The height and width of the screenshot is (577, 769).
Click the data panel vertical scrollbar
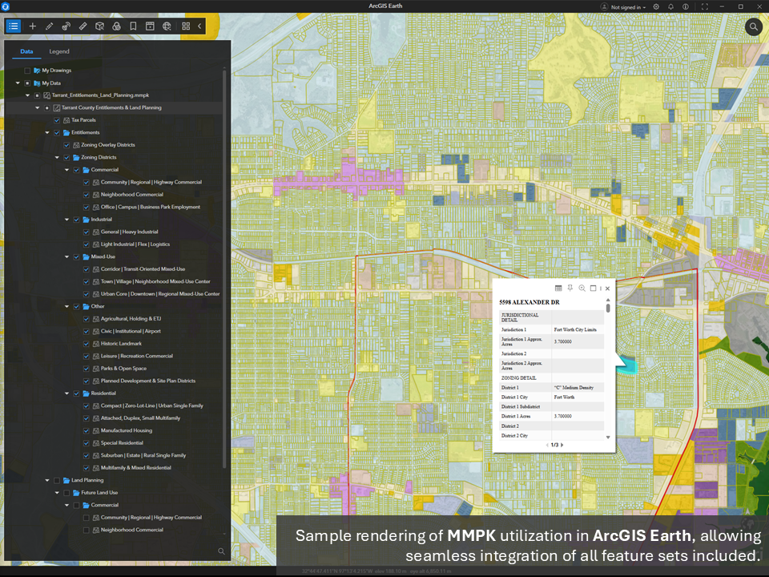pyautogui.click(x=224, y=268)
